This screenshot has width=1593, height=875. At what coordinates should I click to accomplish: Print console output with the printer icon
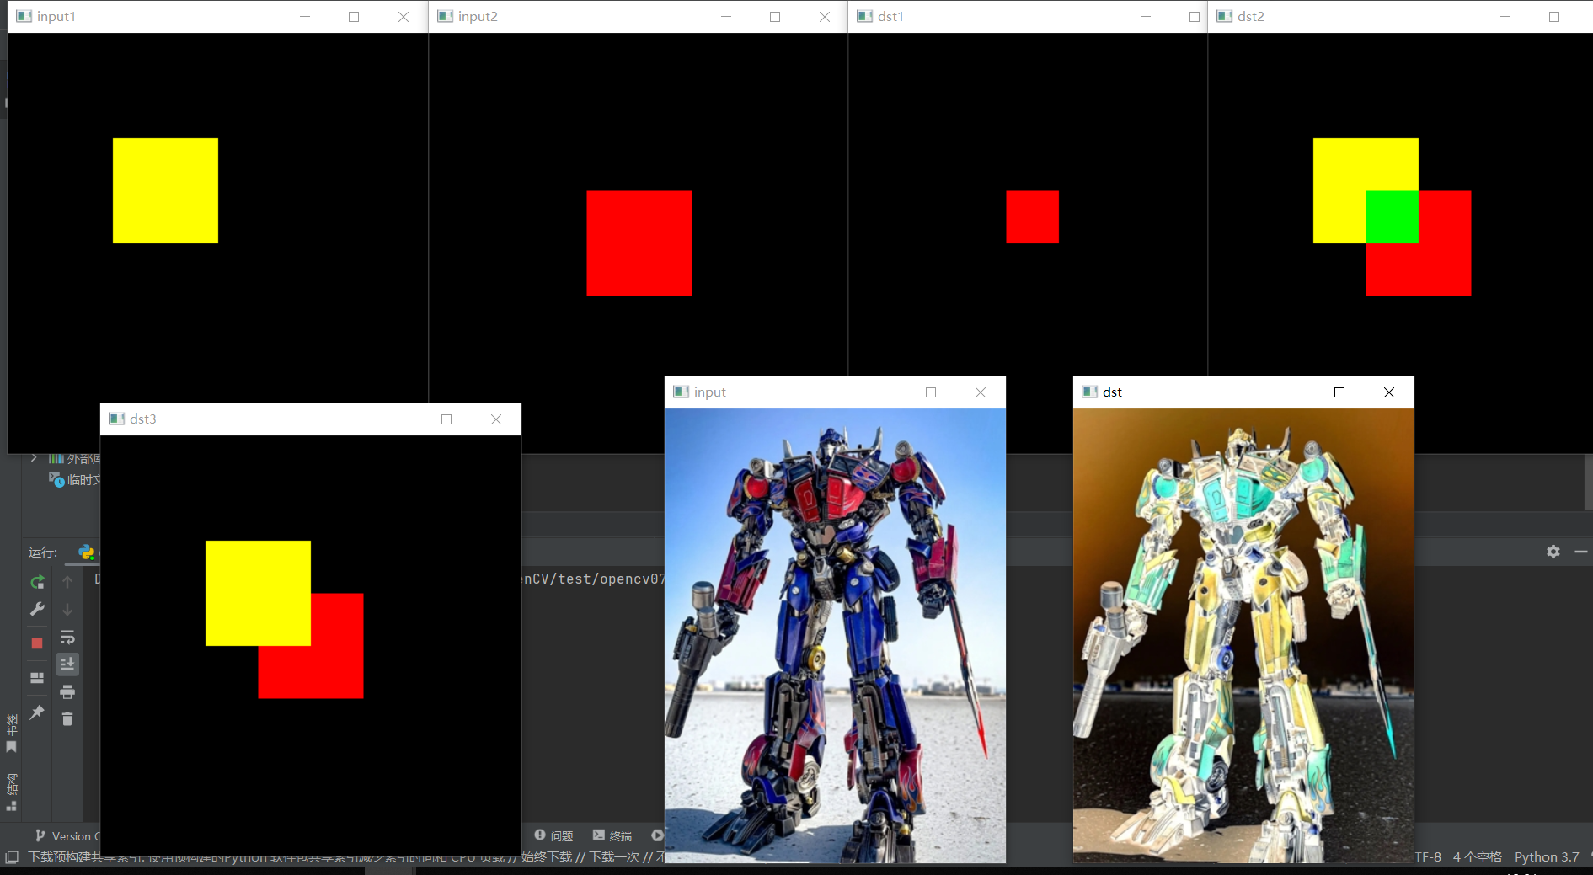pyautogui.click(x=67, y=691)
